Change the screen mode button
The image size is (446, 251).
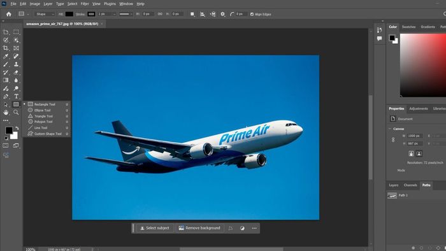point(16,145)
